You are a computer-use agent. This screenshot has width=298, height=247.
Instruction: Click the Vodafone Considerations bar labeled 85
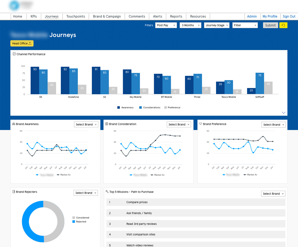pos(74,81)
